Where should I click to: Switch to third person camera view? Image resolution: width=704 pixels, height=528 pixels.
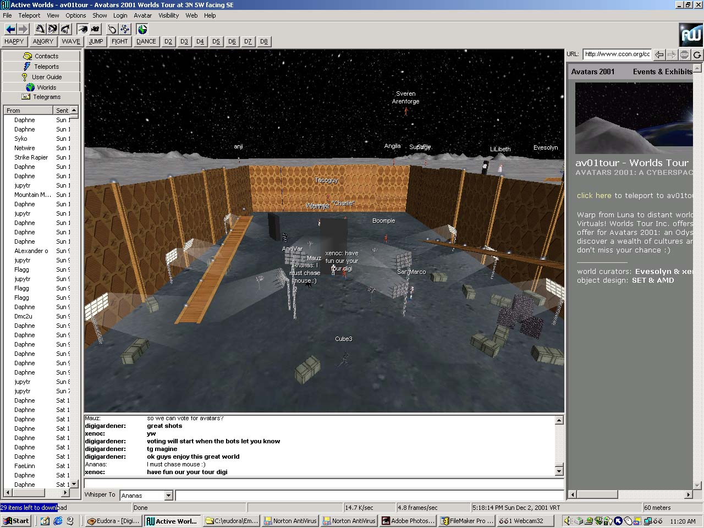pyautogui.click(x=96, y=29)
